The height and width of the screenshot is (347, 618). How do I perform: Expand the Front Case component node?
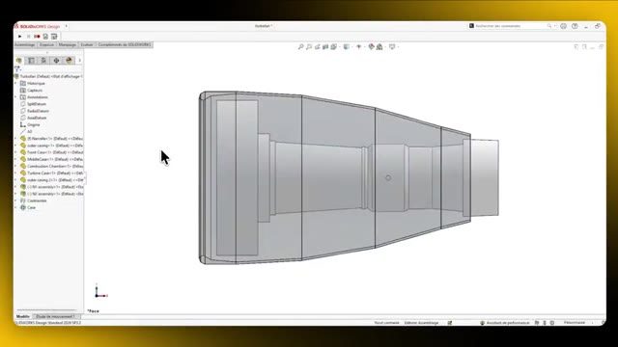[x=15, y=152]
